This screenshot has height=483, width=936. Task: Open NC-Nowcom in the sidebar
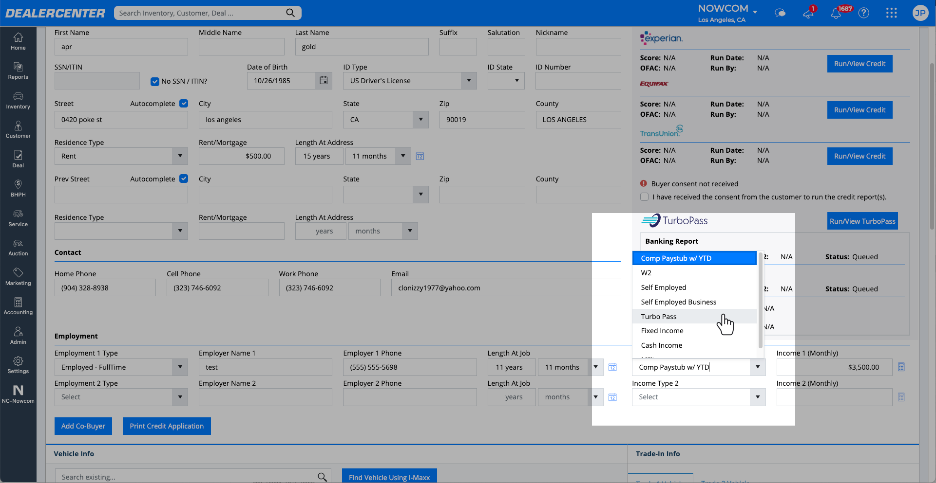[x=18, y=394]
